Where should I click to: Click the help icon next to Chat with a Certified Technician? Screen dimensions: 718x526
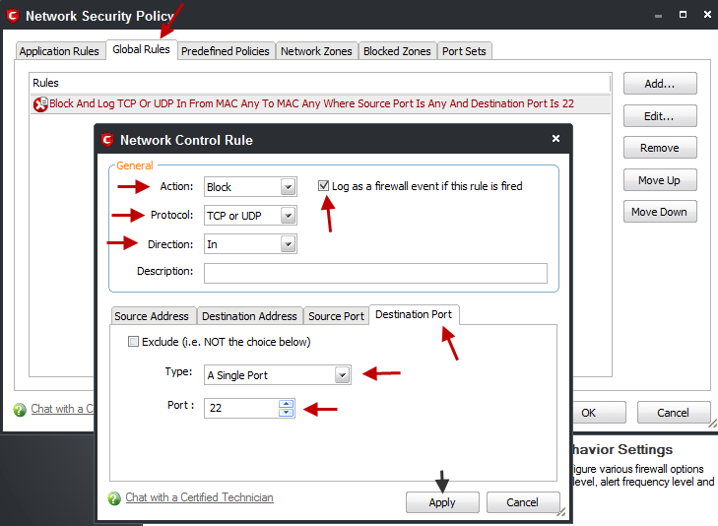click(114, 498)
